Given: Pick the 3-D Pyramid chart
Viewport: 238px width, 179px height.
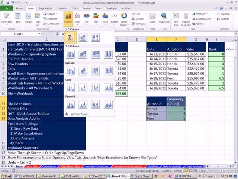Looking at the screenshot, I should (108, 104).
